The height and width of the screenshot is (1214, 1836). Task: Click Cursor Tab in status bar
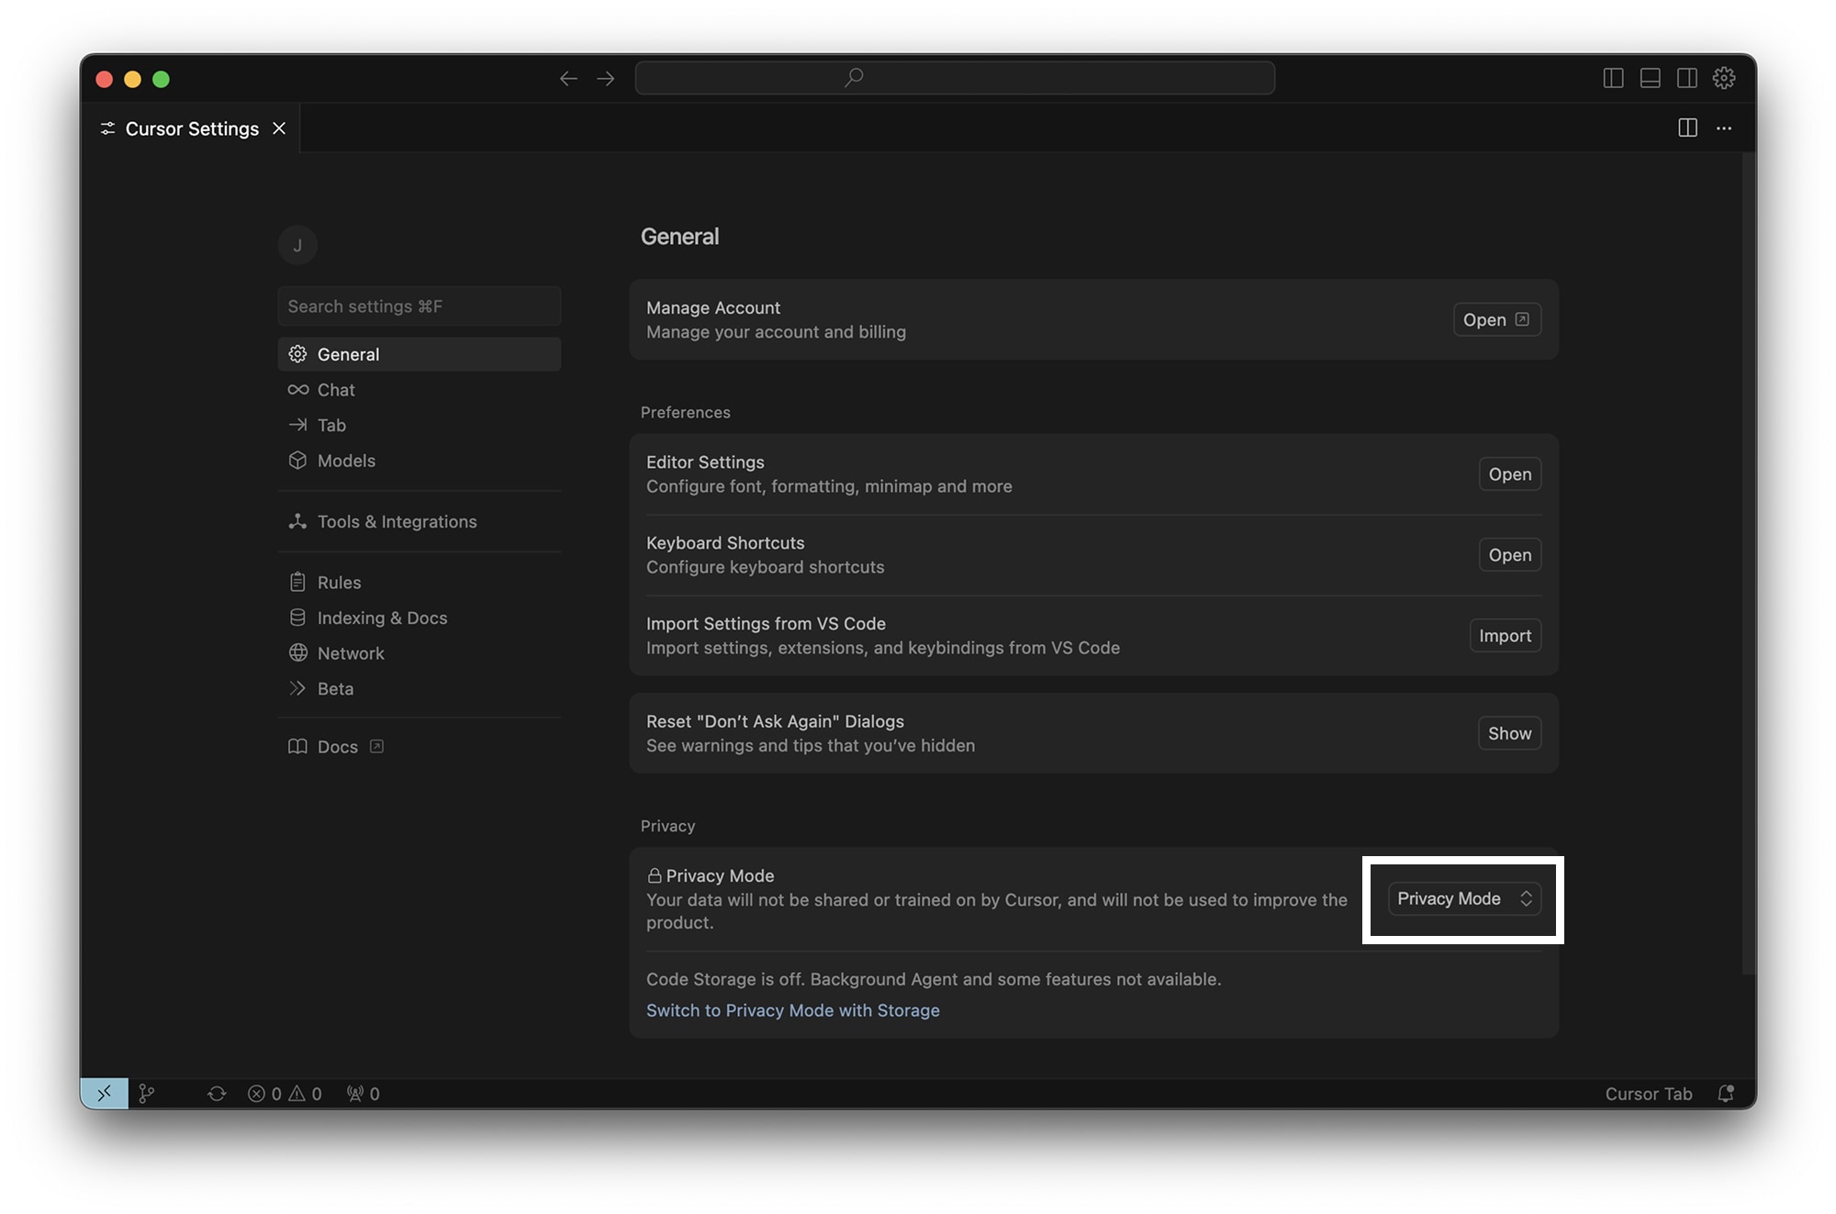[x=1649, y=1094]
